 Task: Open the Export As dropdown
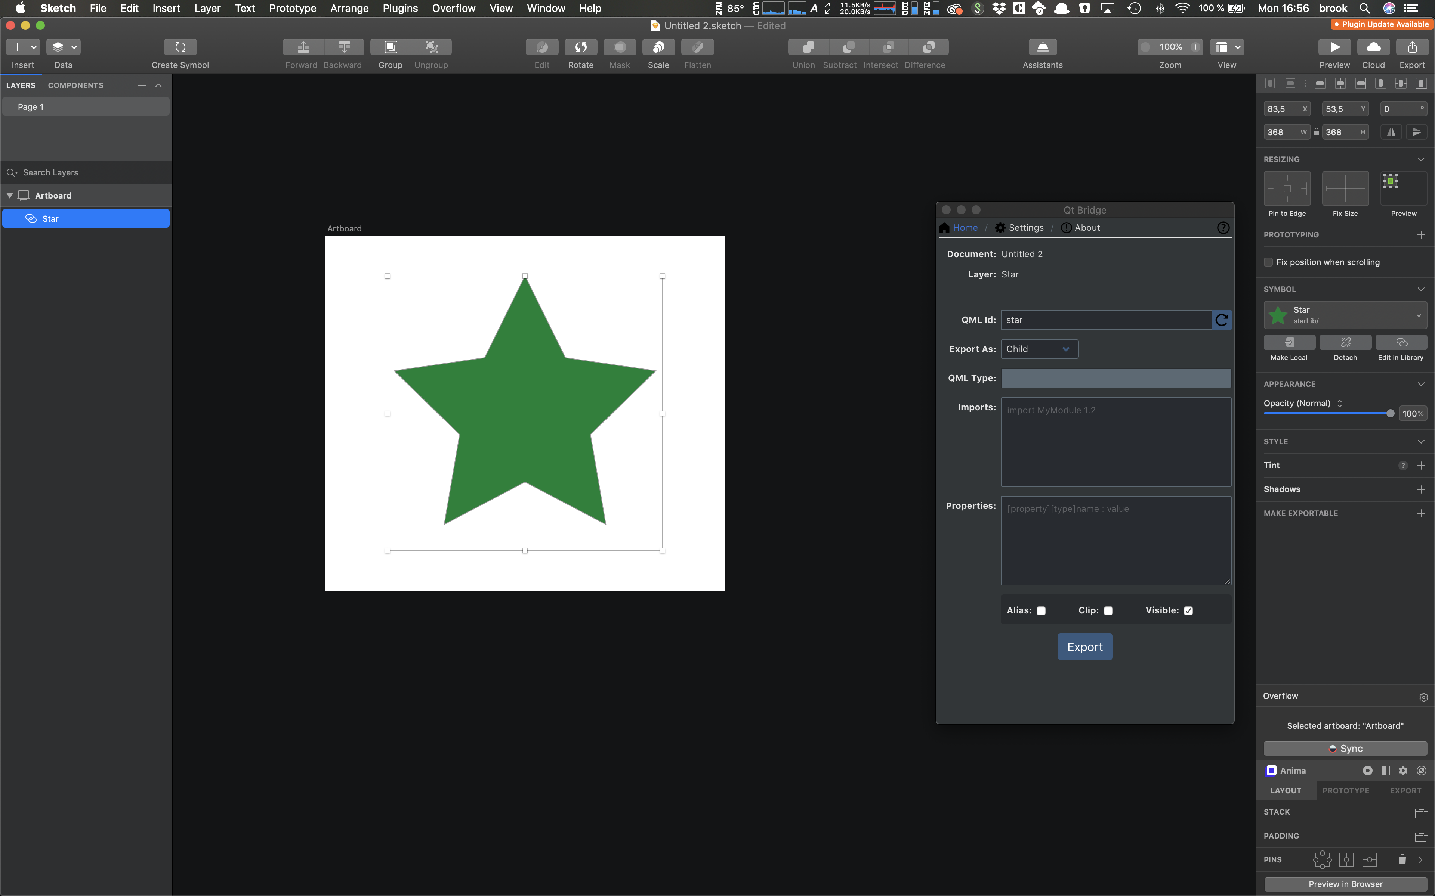[x=1039, y=349]
